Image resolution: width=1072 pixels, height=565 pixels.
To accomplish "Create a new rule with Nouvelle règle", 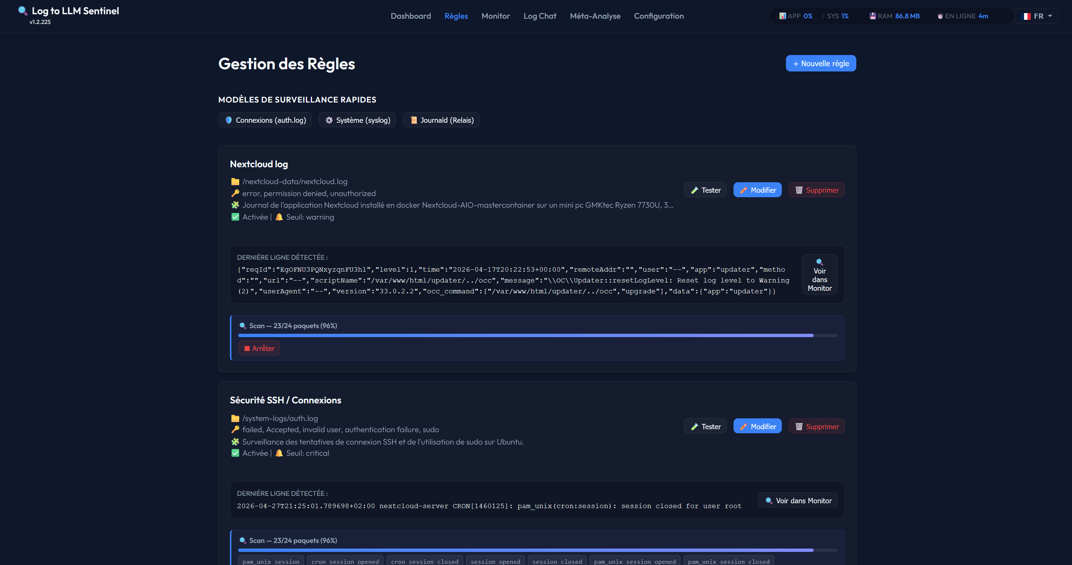I will [821, 63].
